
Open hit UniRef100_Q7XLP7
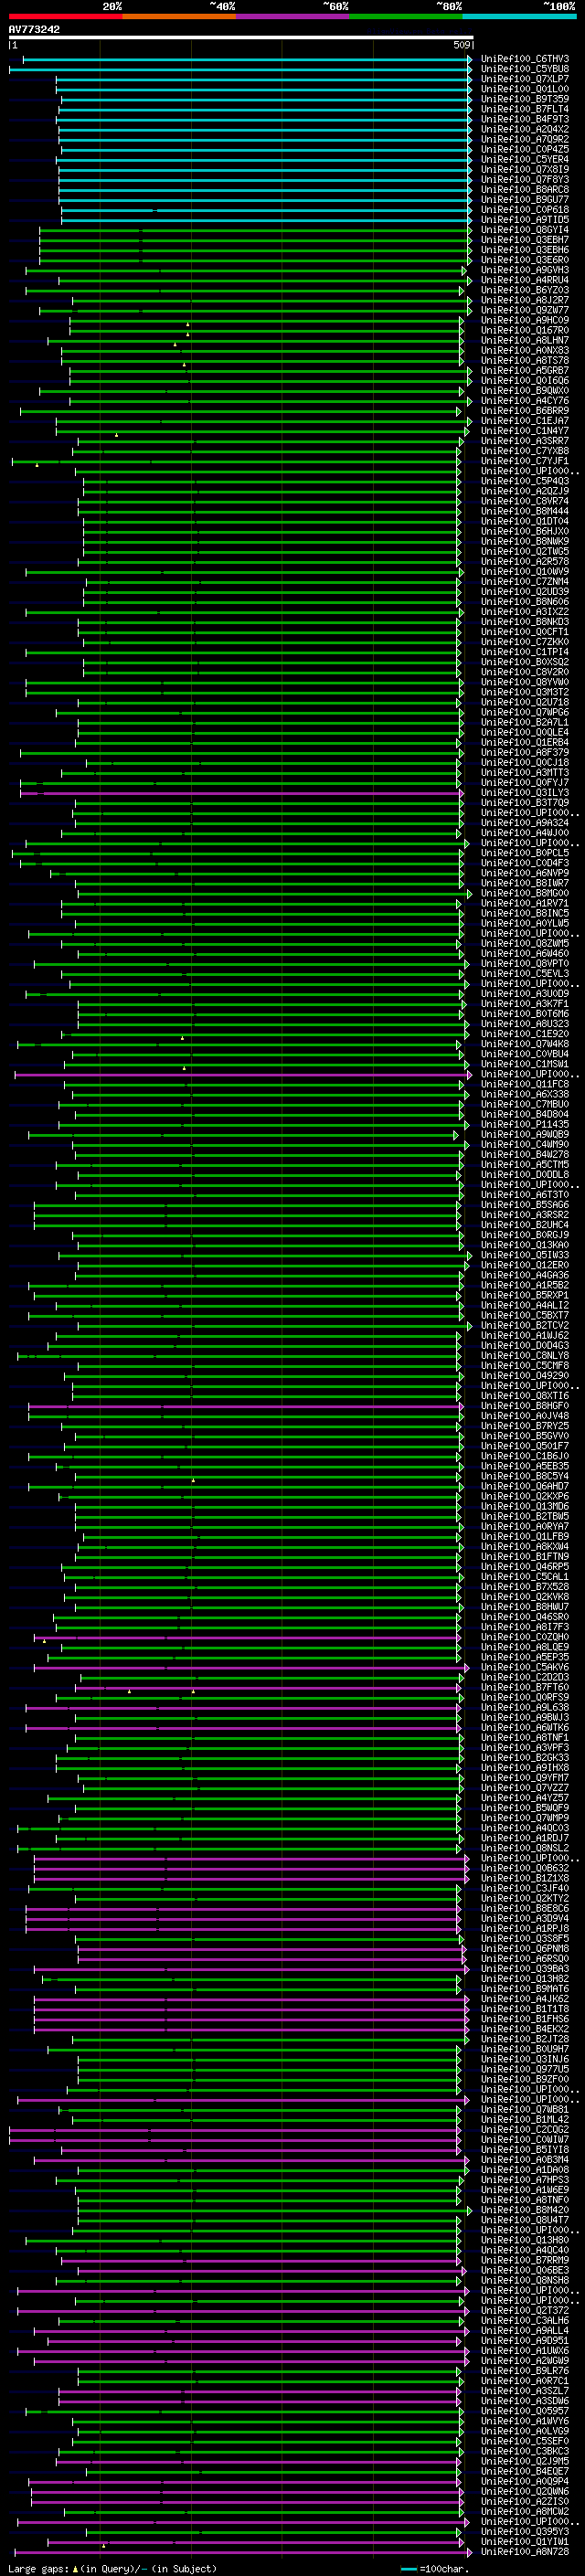525,79
